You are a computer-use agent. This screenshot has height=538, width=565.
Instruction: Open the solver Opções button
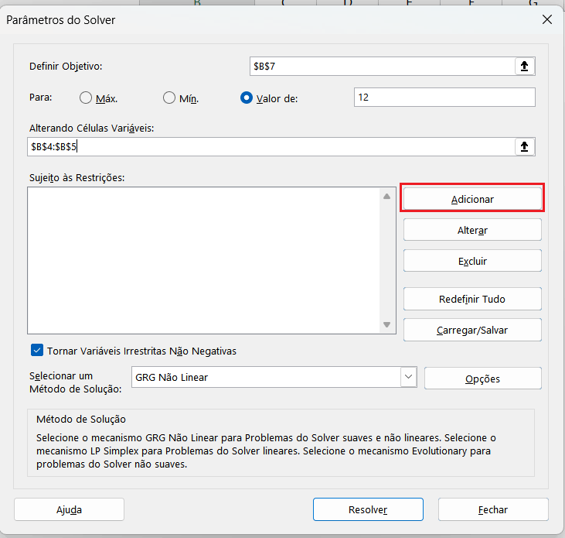coord(482,379)
